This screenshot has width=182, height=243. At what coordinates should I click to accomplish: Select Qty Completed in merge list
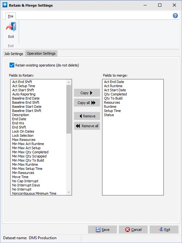[x=115, y=94]
